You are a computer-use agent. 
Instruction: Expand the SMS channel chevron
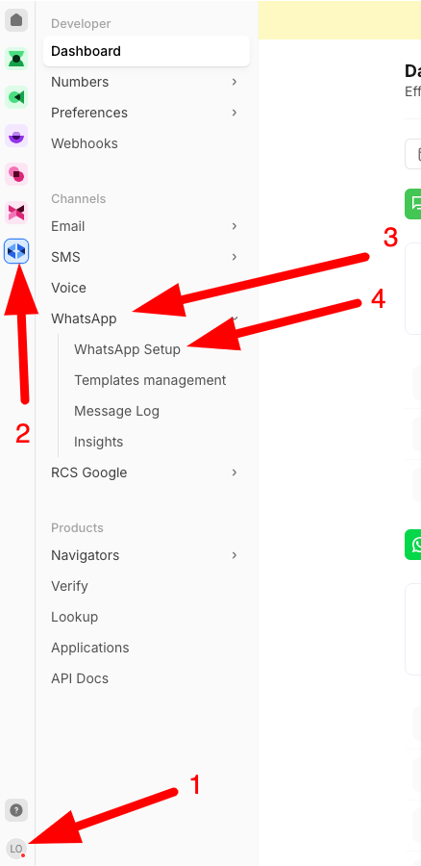(235, 257)
